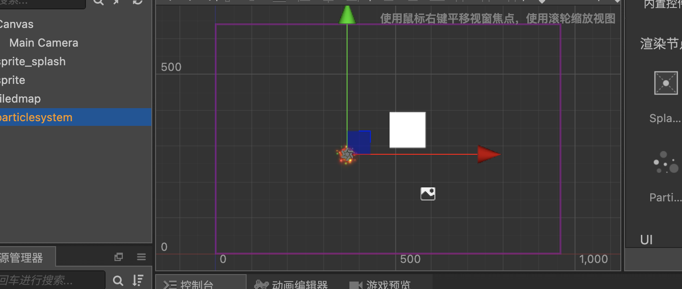
Task: Pick the Particle System node icon
Action: [x=666, y=163]
